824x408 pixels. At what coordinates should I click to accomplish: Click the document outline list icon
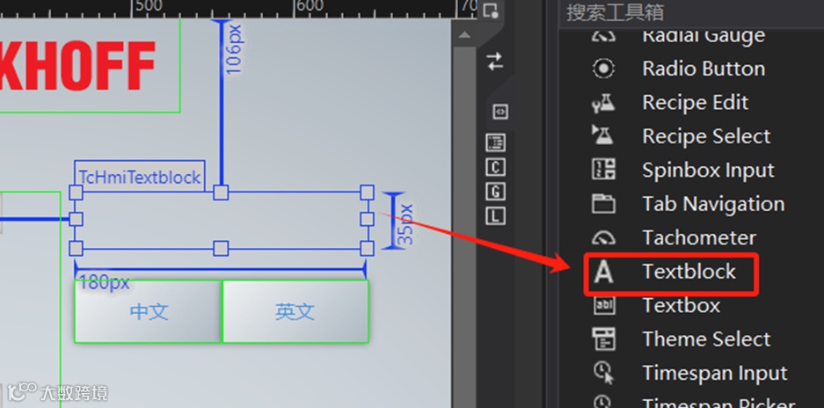click(496, 142)
